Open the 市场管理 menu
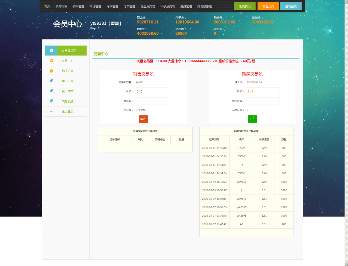The image size is (348, 266). click(95, 6)
